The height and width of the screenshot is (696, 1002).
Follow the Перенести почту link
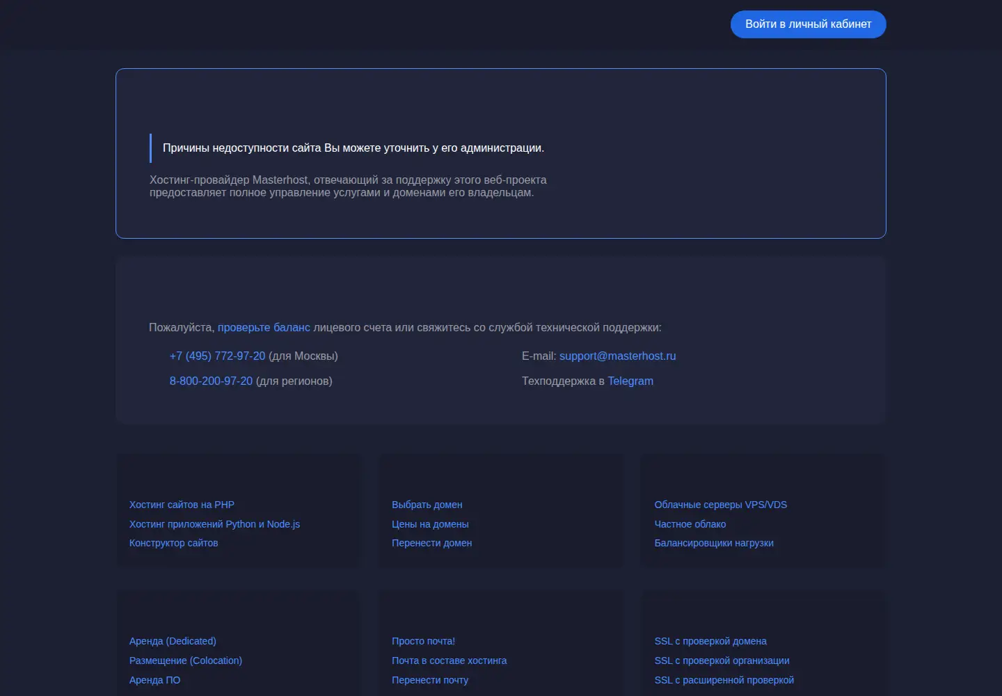pos(430,681)
